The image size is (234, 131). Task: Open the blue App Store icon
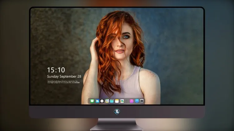coord(137,101)
